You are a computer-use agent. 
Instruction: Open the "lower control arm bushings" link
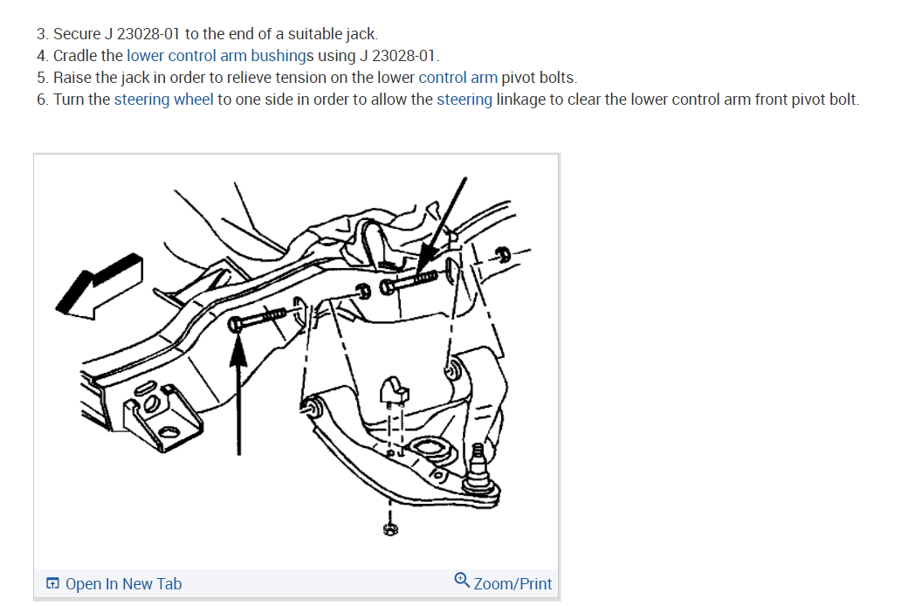click(x=220, y=56)
